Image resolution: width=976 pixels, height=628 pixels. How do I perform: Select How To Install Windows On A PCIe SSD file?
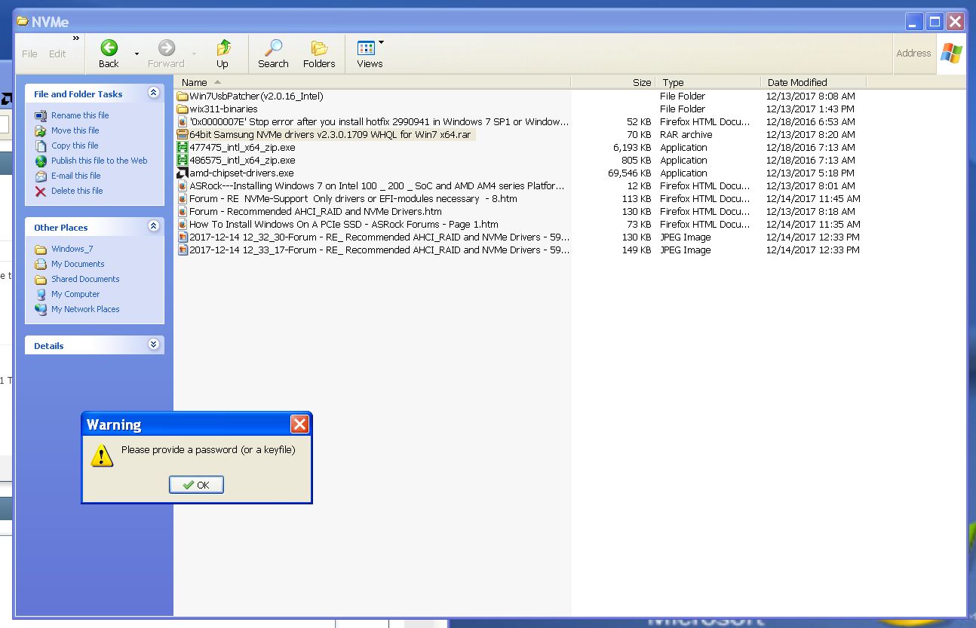click(344, 224)
